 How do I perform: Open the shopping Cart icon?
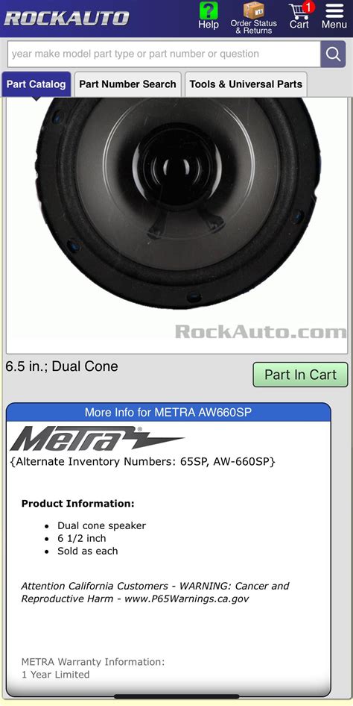(x=299, y=10)
